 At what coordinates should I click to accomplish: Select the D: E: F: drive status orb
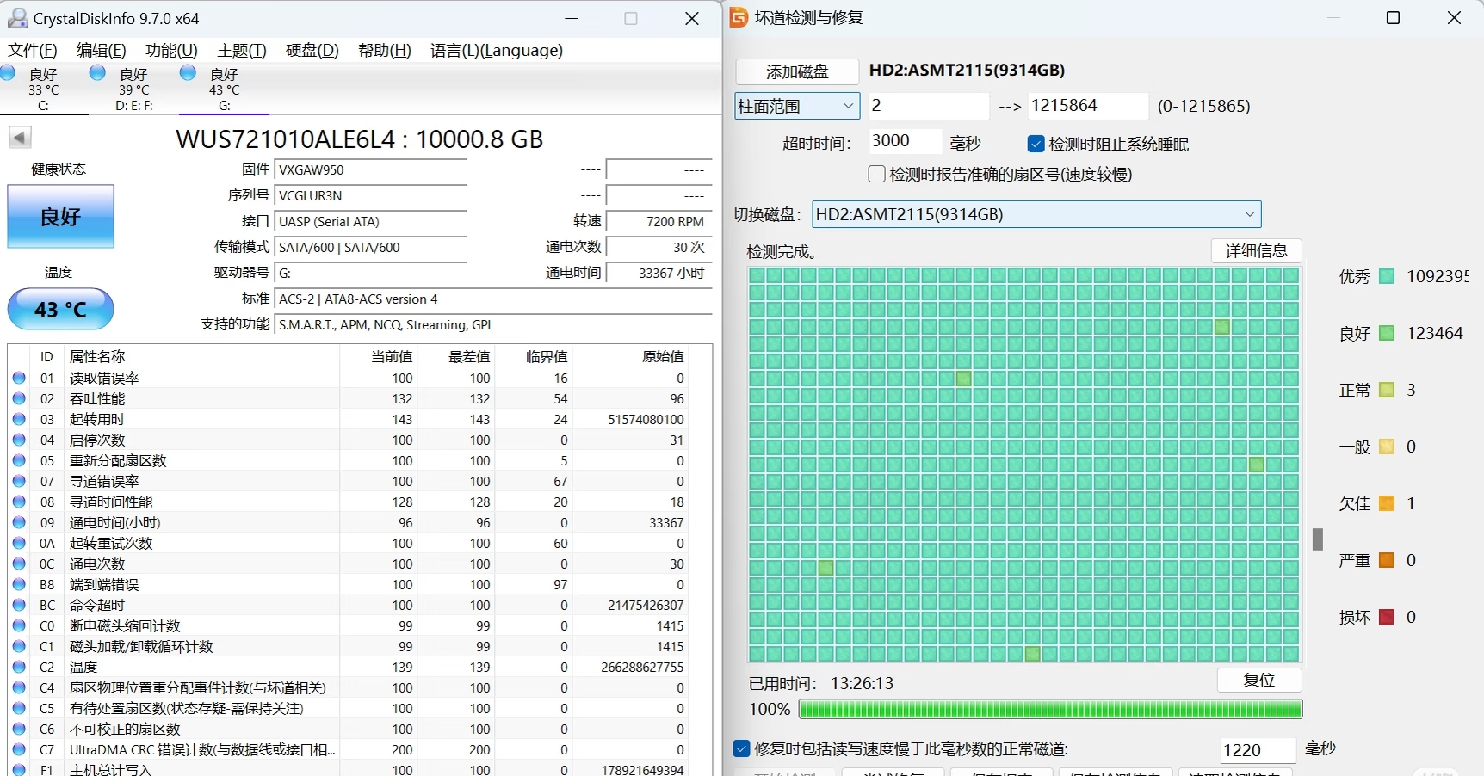coord(97,73)
